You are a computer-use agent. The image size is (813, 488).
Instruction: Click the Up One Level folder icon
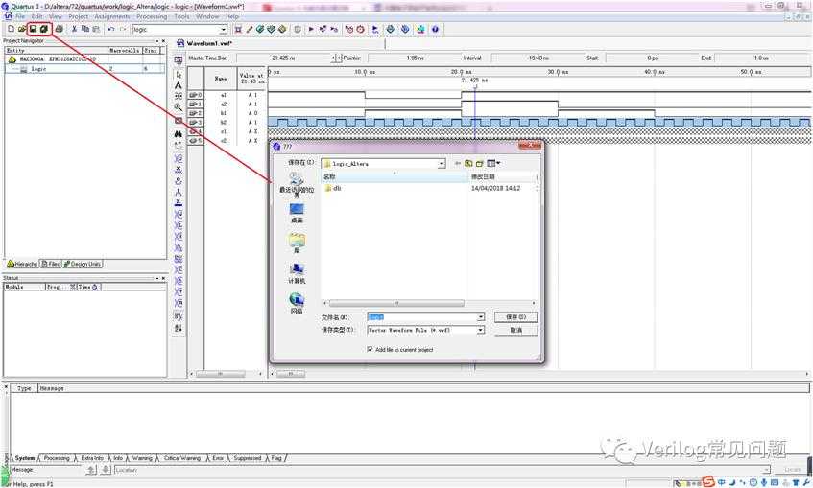pos(468,164)
